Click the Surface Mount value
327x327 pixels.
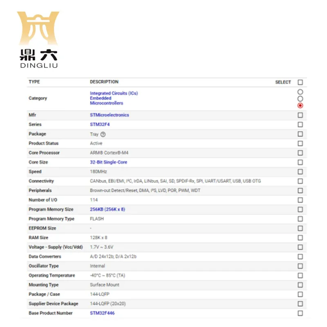(x=105, y=284)
